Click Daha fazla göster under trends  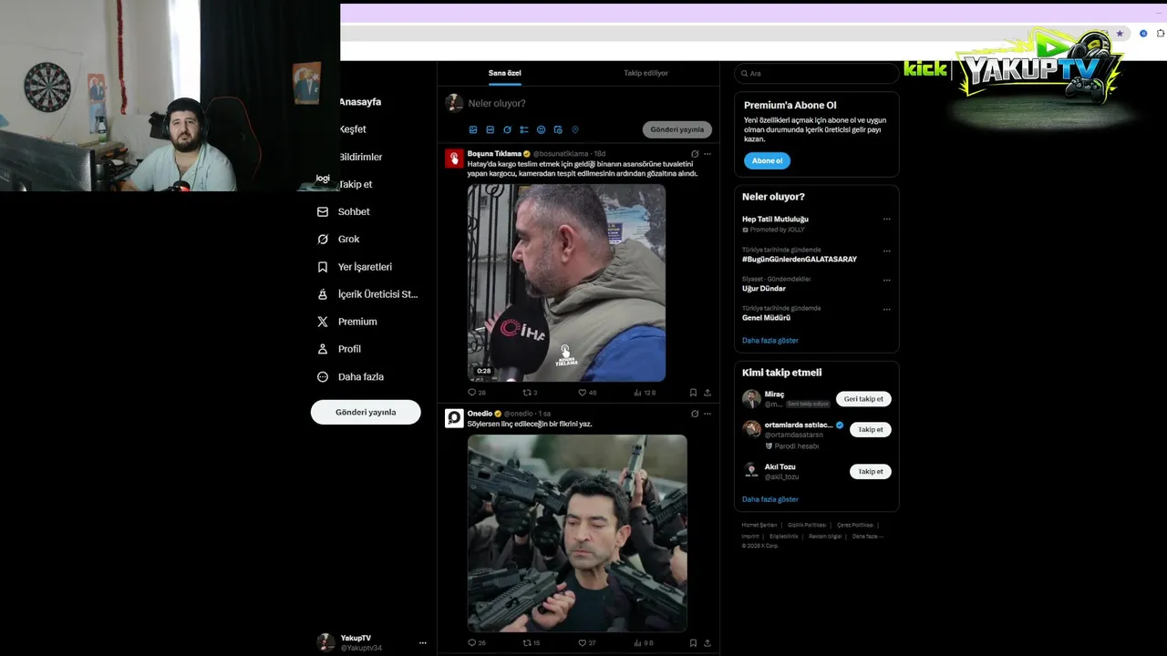(x=770, y=341)
